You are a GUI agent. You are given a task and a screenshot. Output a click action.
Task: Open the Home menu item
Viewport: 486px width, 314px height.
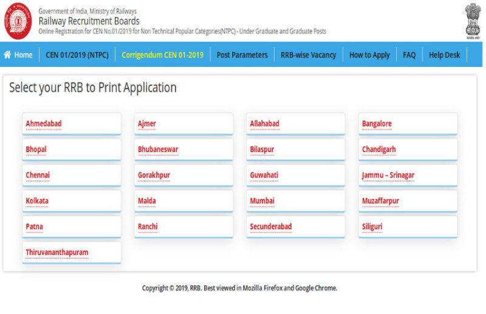(23, 55)
